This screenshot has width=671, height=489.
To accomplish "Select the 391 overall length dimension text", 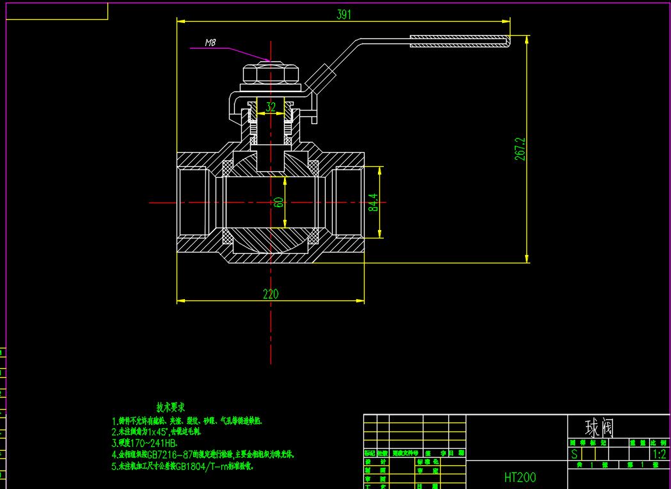I will coord(343,15).
